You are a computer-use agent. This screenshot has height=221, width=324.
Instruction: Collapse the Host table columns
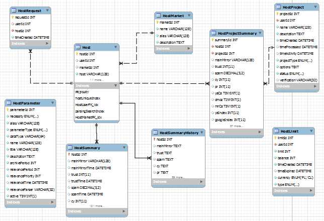point(116,47)
